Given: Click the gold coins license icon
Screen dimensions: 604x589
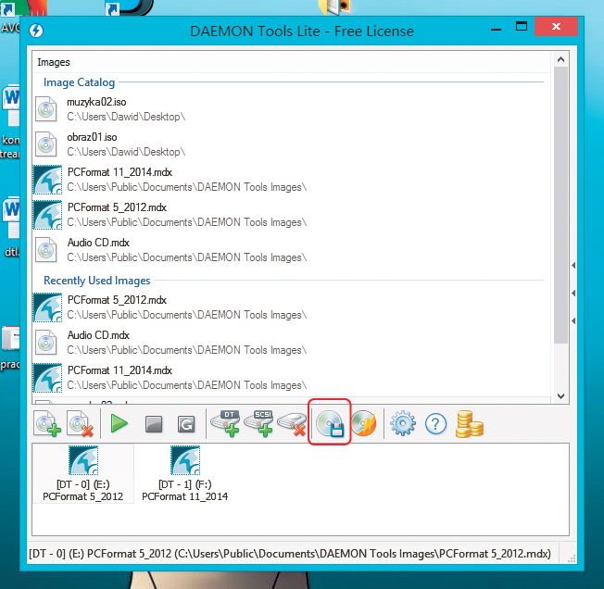Looking at the screenshot, I should pos(470,424).
